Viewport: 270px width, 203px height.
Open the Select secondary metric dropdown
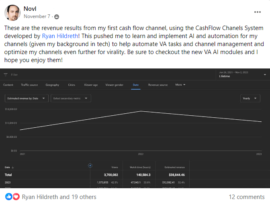click(71, 98)
